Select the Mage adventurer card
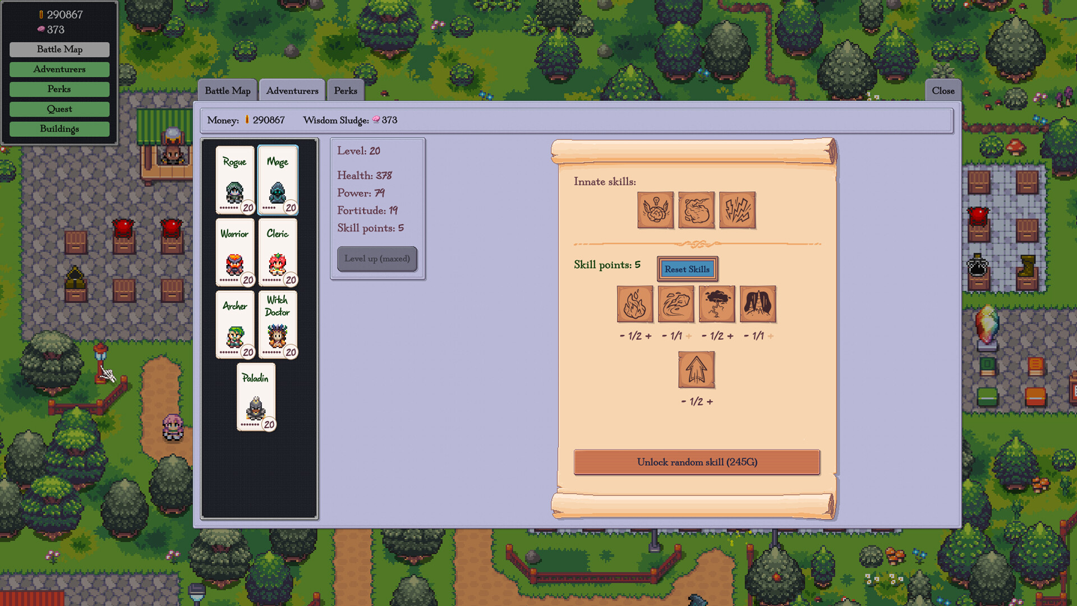This screenshot has width=1077, height=606. (x=278, y=180)
